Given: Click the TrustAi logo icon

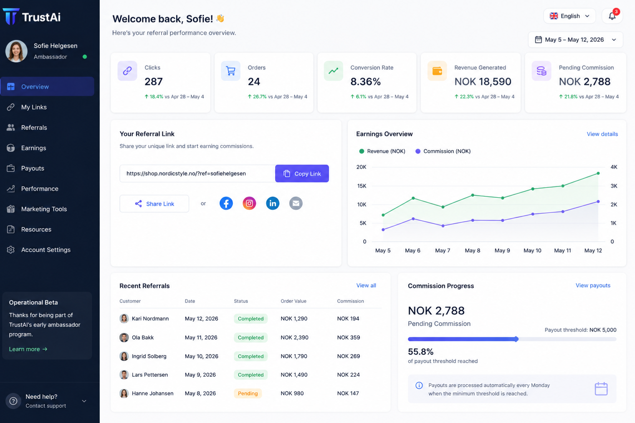Looking at the screenshot, I should point(11,17).
